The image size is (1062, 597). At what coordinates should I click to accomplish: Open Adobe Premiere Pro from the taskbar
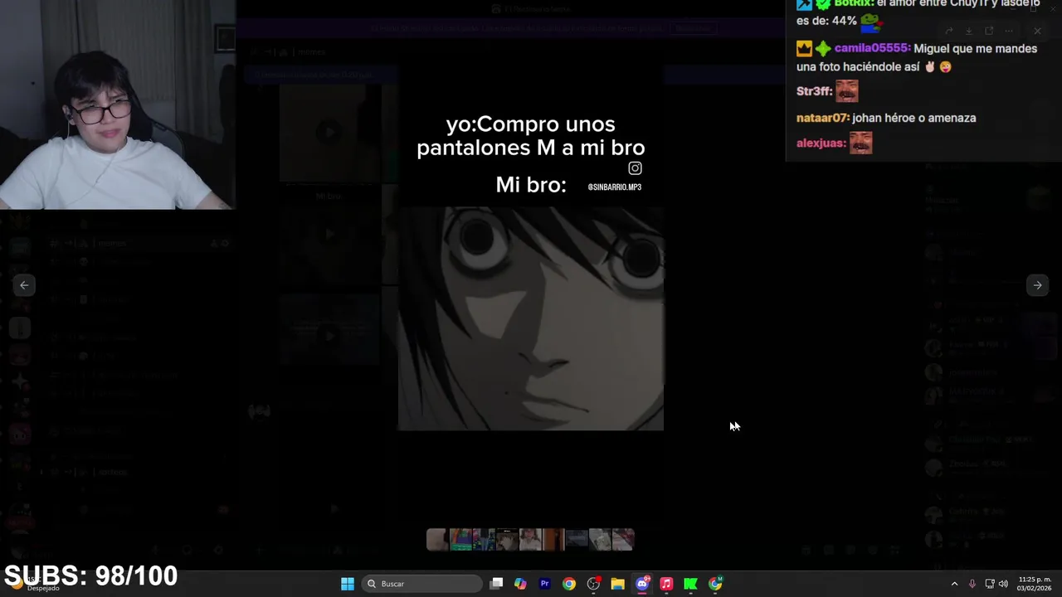[544, 584]
